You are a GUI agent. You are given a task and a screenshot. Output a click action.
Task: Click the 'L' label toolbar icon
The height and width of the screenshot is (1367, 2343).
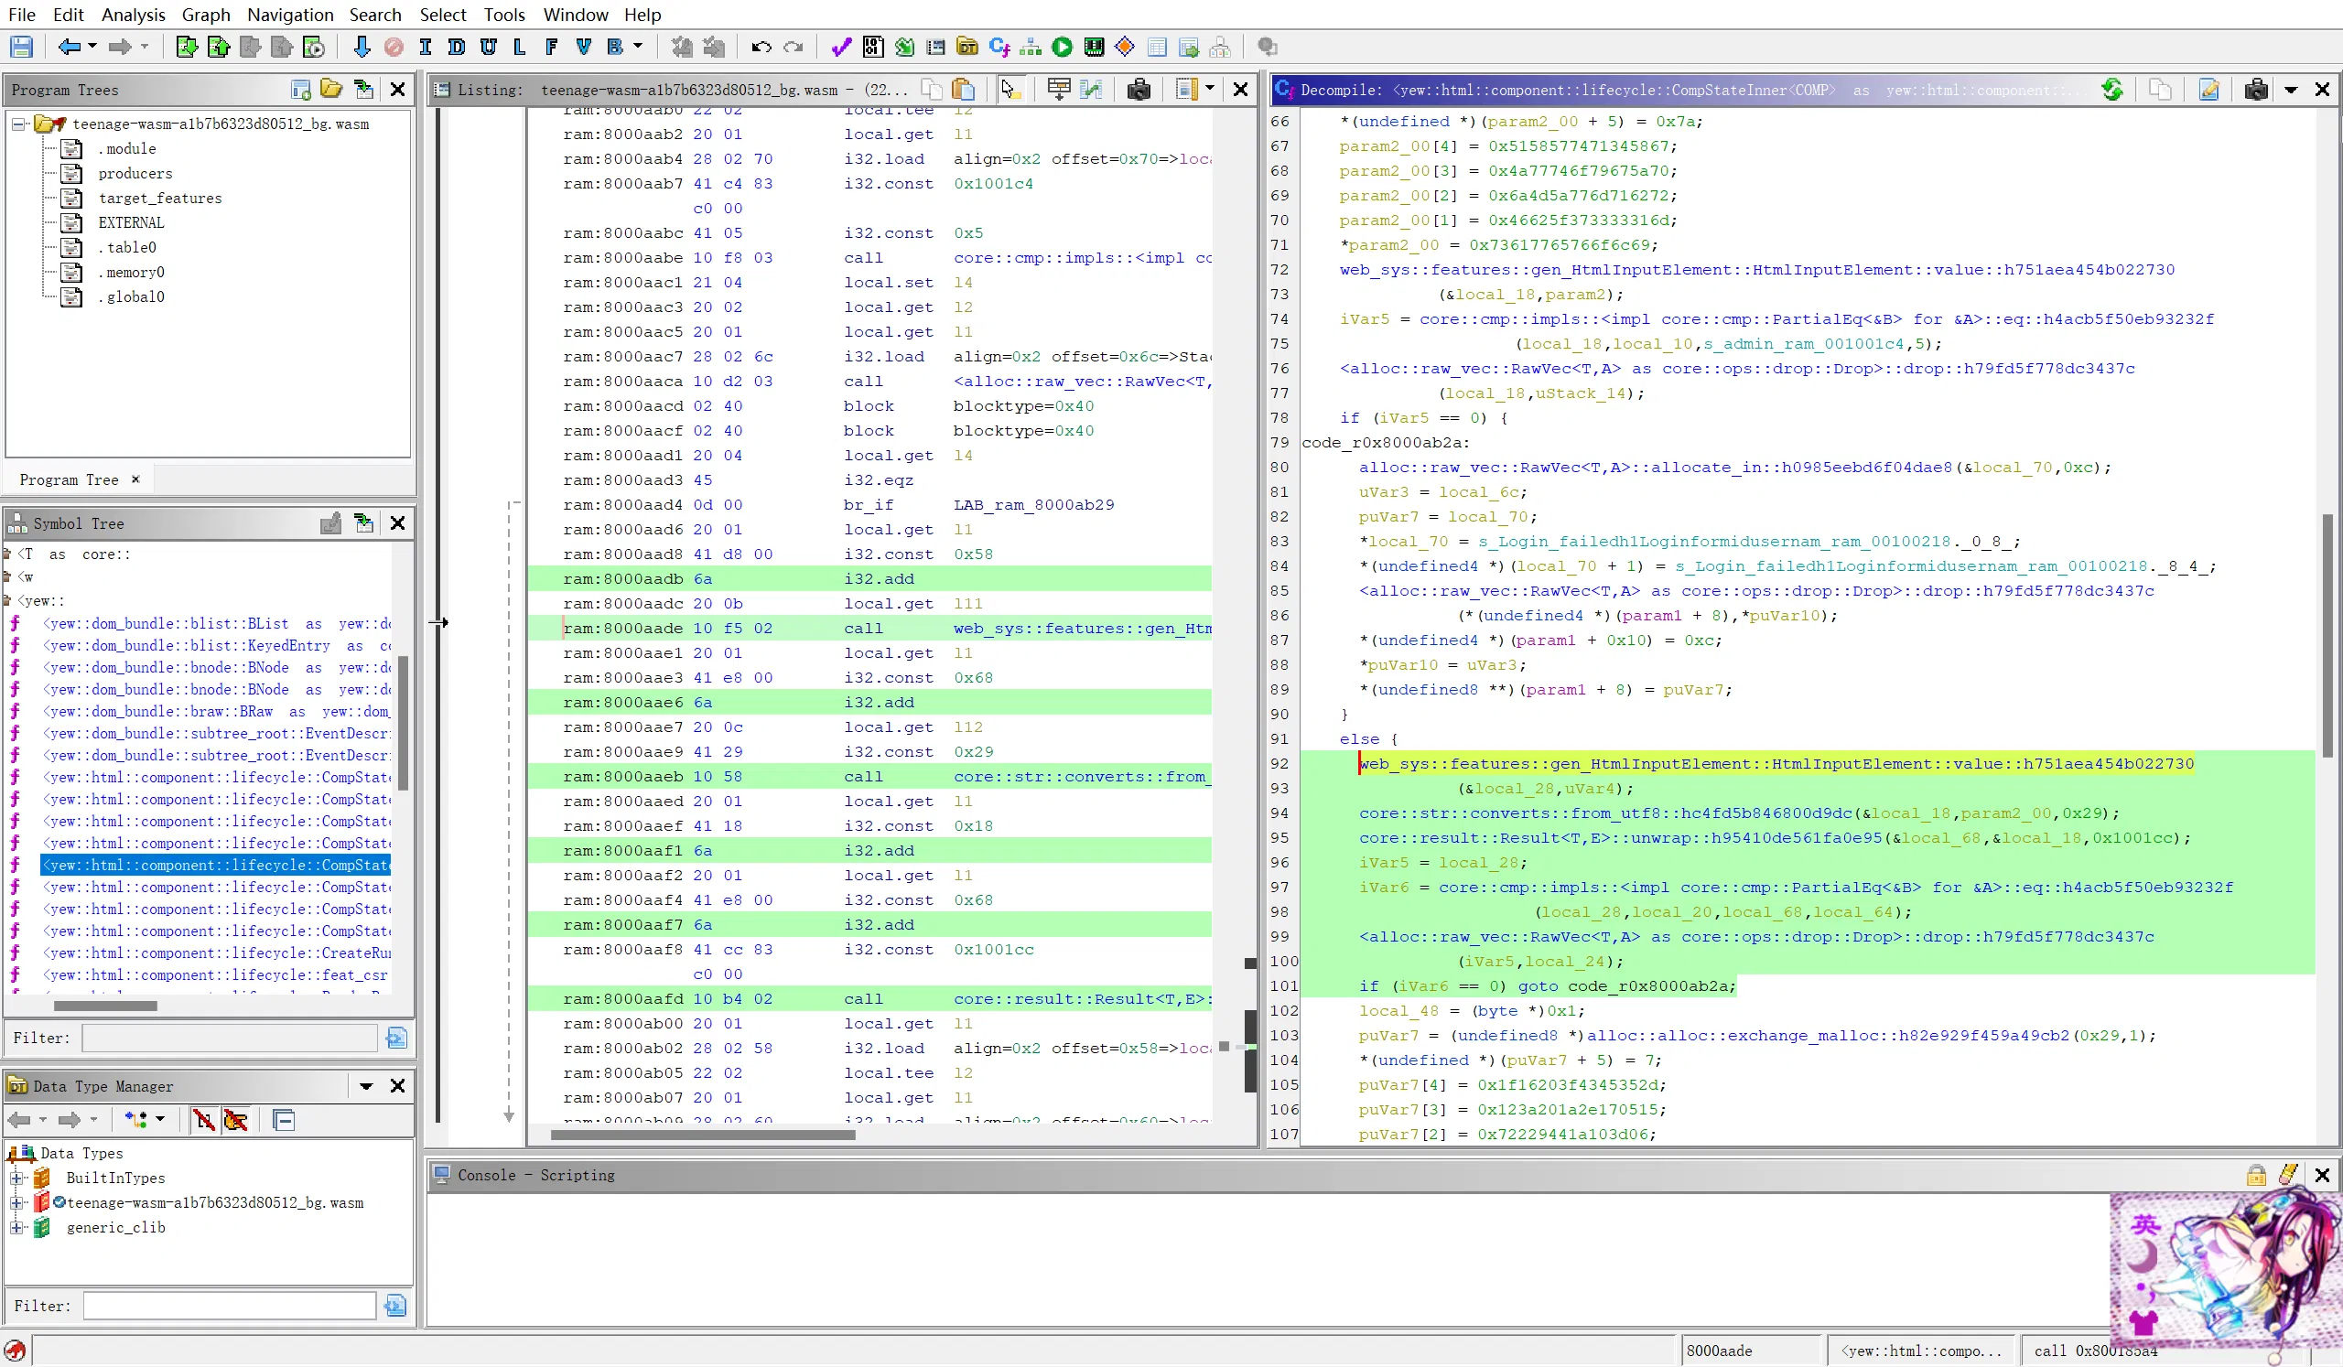click(519, 47)
